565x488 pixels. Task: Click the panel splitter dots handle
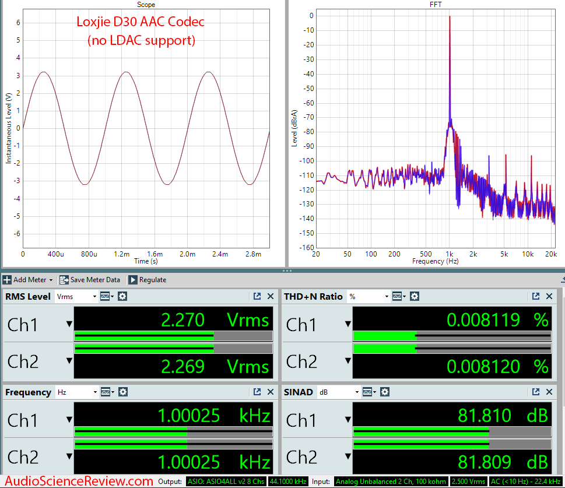point(287,271)
